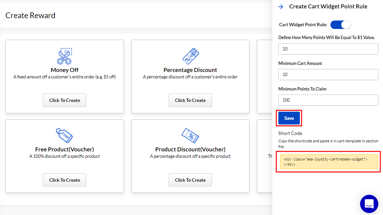Image resolution: width=383 pixels, height=215 pixels.
Task: Select the Percentage Discount banknote icon
Action: tap(190, 56)
